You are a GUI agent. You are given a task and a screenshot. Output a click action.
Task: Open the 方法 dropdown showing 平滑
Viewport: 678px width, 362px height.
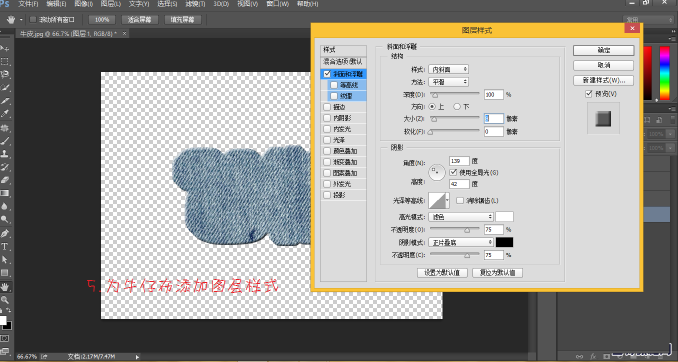pos(448,81)
